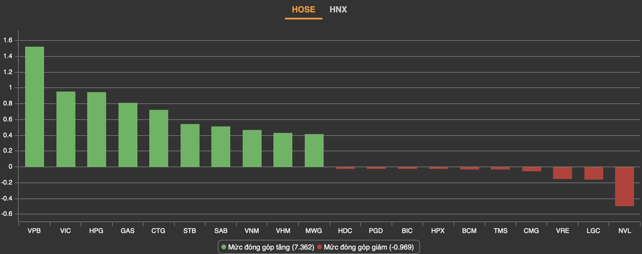Image resolution: width=642 pixels, height=254 pixels.
Task: Select the CTG green bar
Action: [159, 138]
